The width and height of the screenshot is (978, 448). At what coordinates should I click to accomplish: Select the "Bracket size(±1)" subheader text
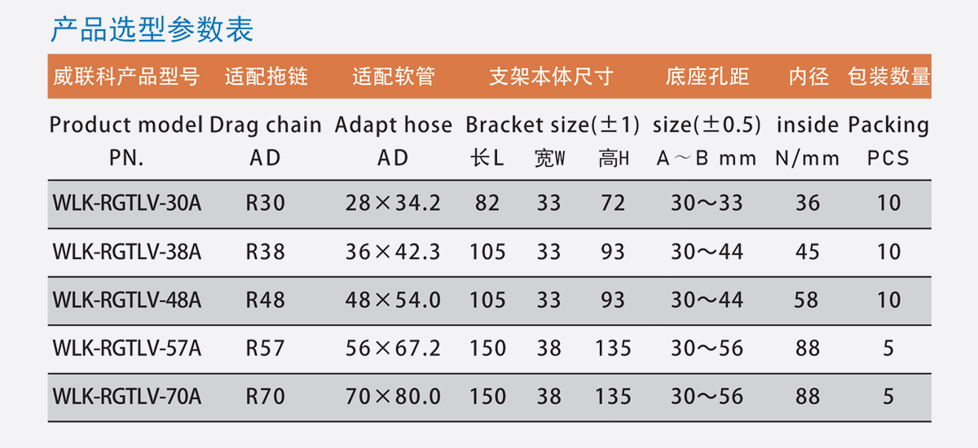pyautogui.click(x=553, y=125)
